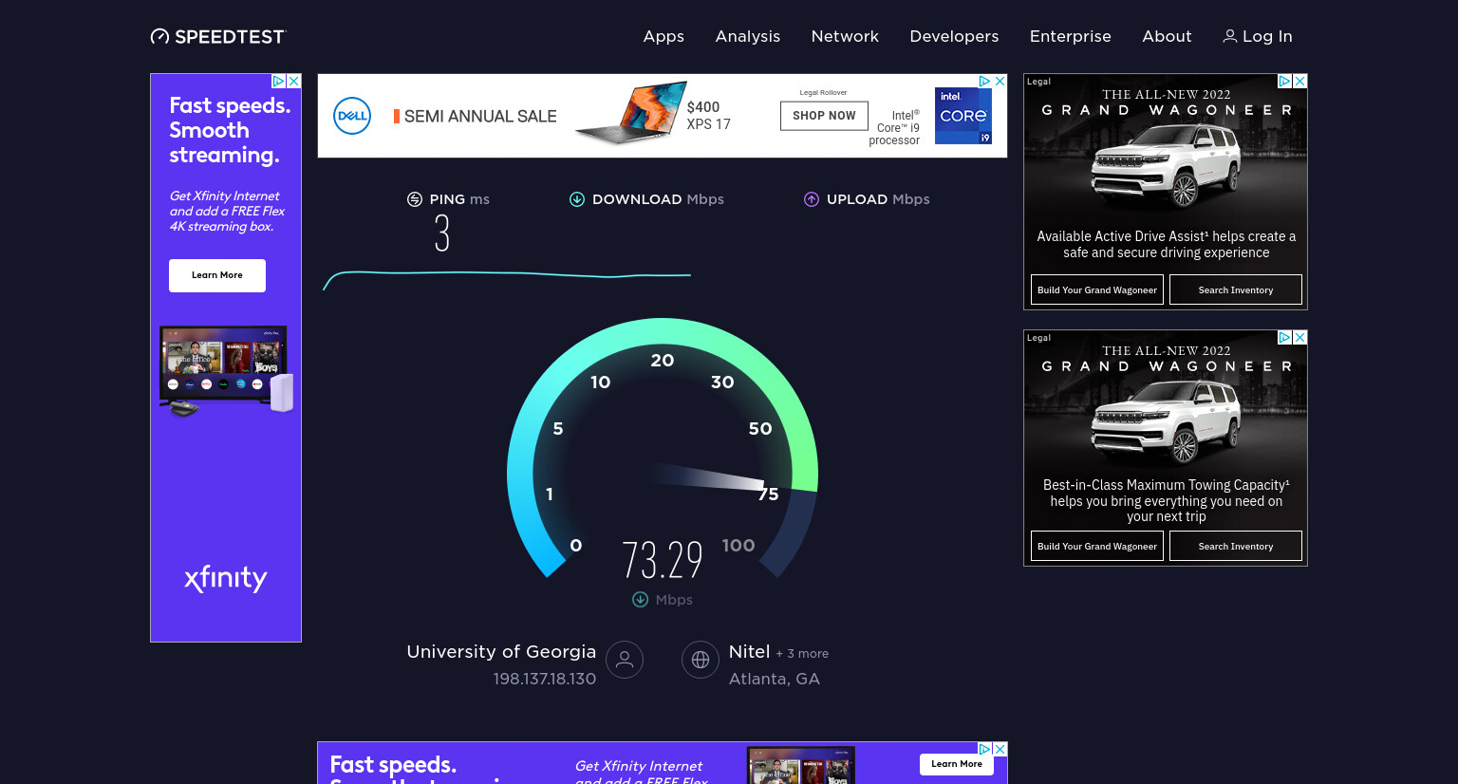The height and width of the screenshot is (784, 1458).
Task: Click the TV image in Xfinity ad
Action: point(226,371)
